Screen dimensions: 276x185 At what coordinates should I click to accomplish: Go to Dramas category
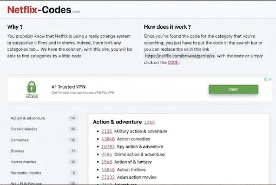(x=17, y=151)
